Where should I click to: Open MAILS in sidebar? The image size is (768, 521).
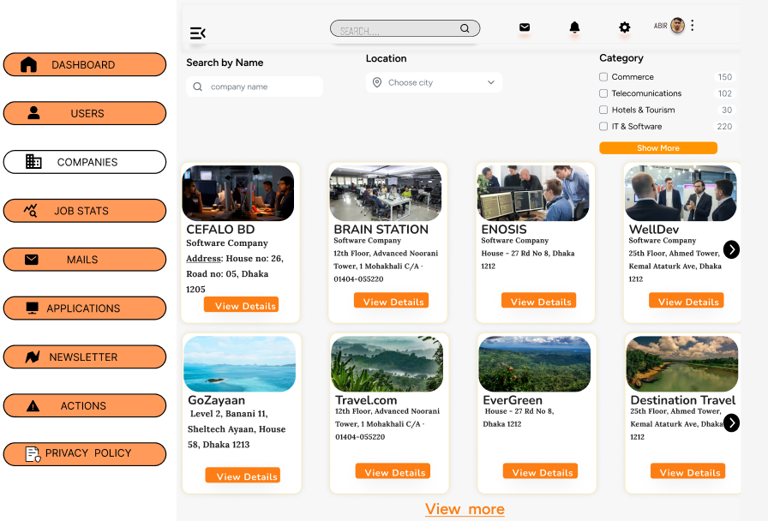point(85,260)
